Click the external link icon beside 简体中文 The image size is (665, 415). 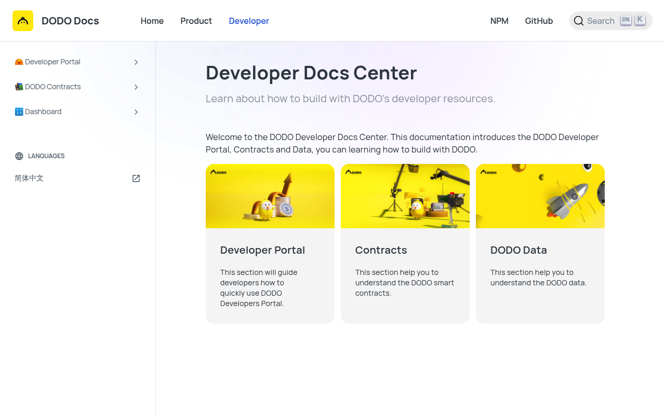(x=136, y=178)
